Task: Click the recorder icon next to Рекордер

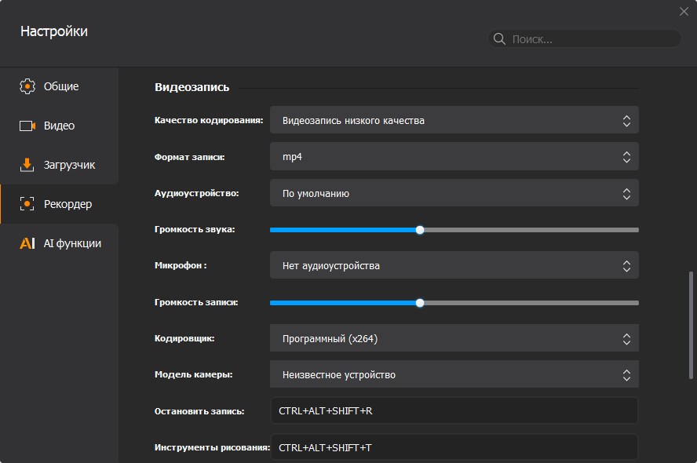Action: [27, 204]
